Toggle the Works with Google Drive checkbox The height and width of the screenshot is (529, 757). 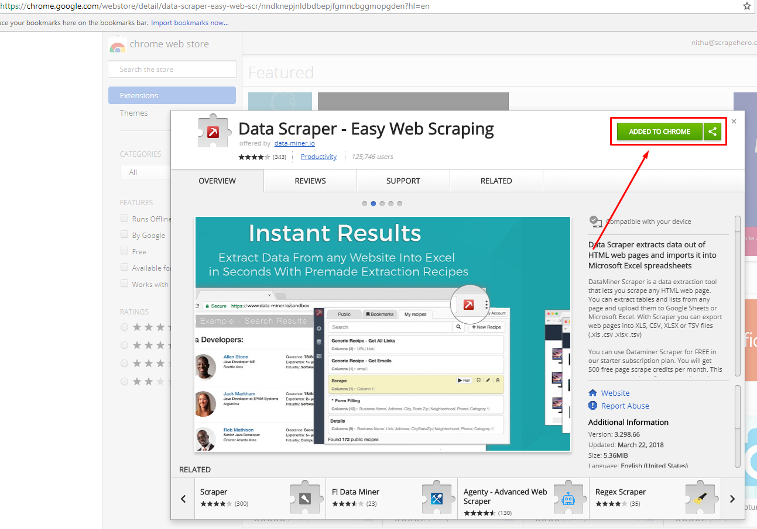[x=124, y=283]
